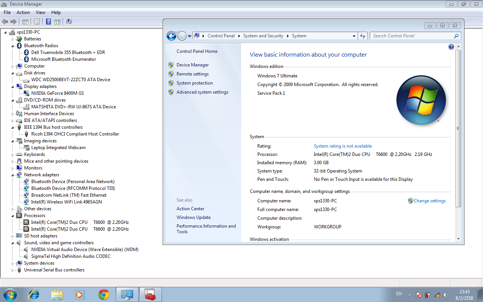Scan for hardware changes via toolbar icon
Image resolution: width=483 pixels, height=302 pixels.
69,22
